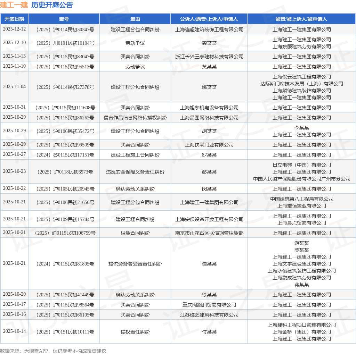The width and height of the screenshot is (356, 354).
Task: Select case number (2025)沪0114民初30347号
Action: pos(64,29)
